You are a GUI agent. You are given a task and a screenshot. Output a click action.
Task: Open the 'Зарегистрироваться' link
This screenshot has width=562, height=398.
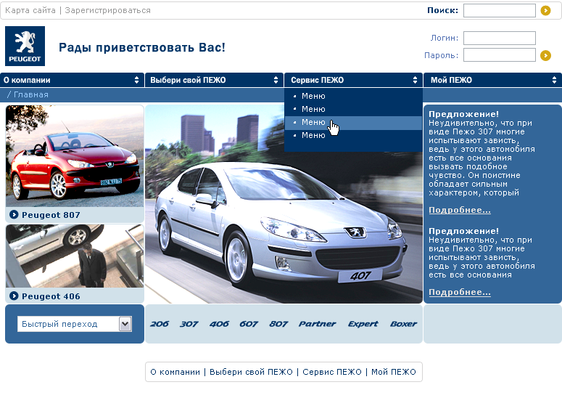pos(107,11)
